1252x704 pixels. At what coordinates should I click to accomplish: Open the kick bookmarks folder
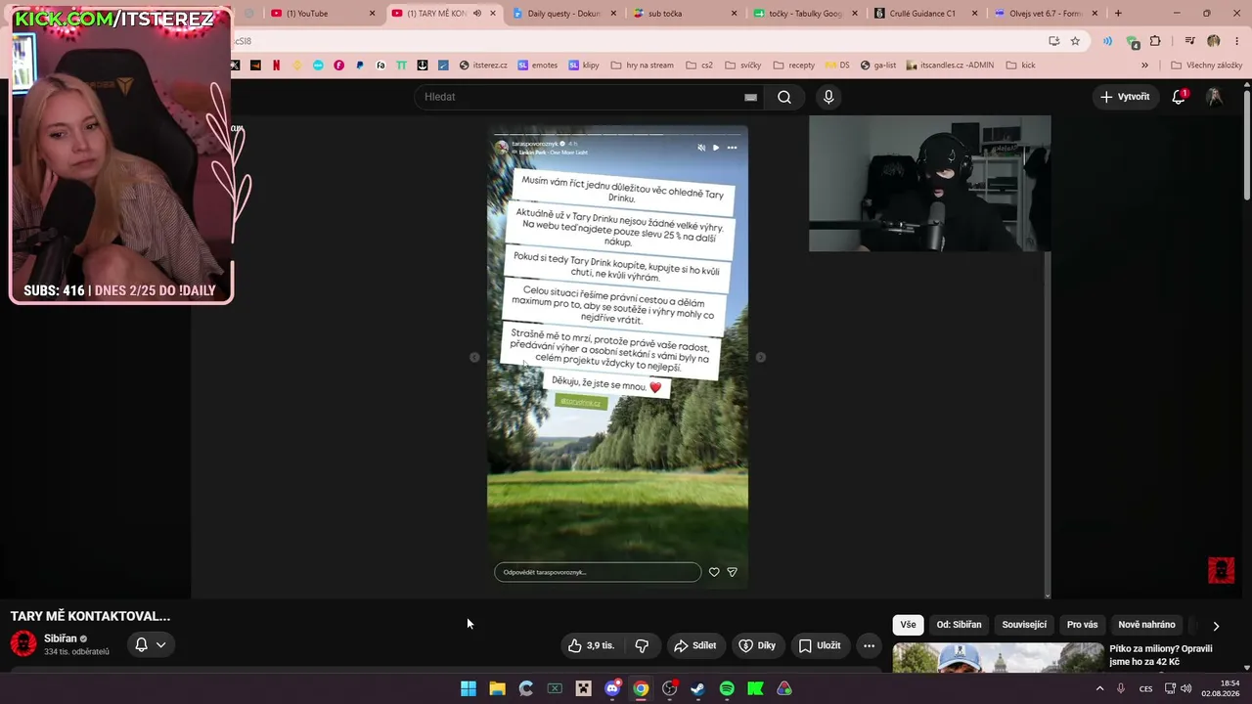coord(1020,66)
